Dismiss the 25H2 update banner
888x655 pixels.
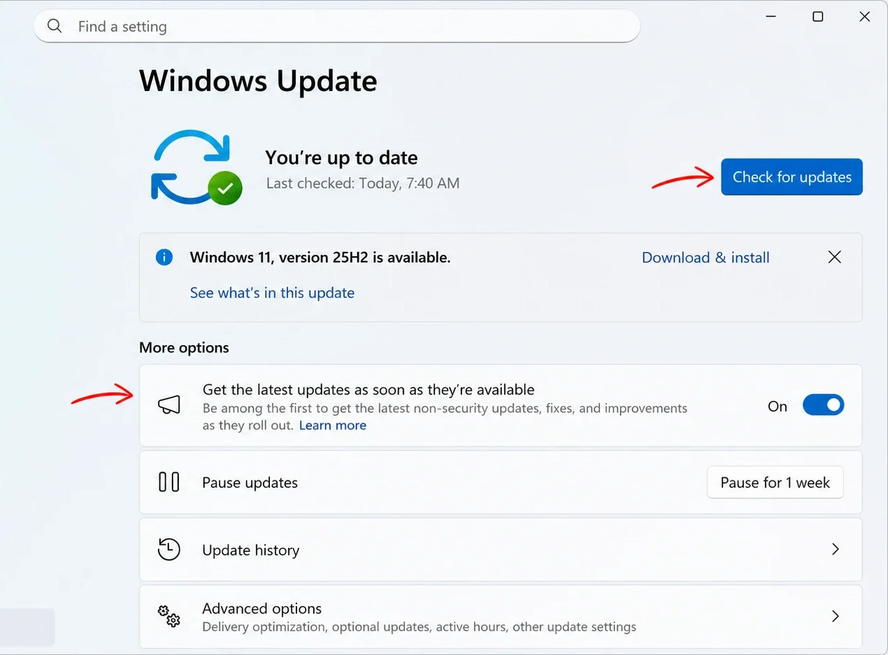834,257
